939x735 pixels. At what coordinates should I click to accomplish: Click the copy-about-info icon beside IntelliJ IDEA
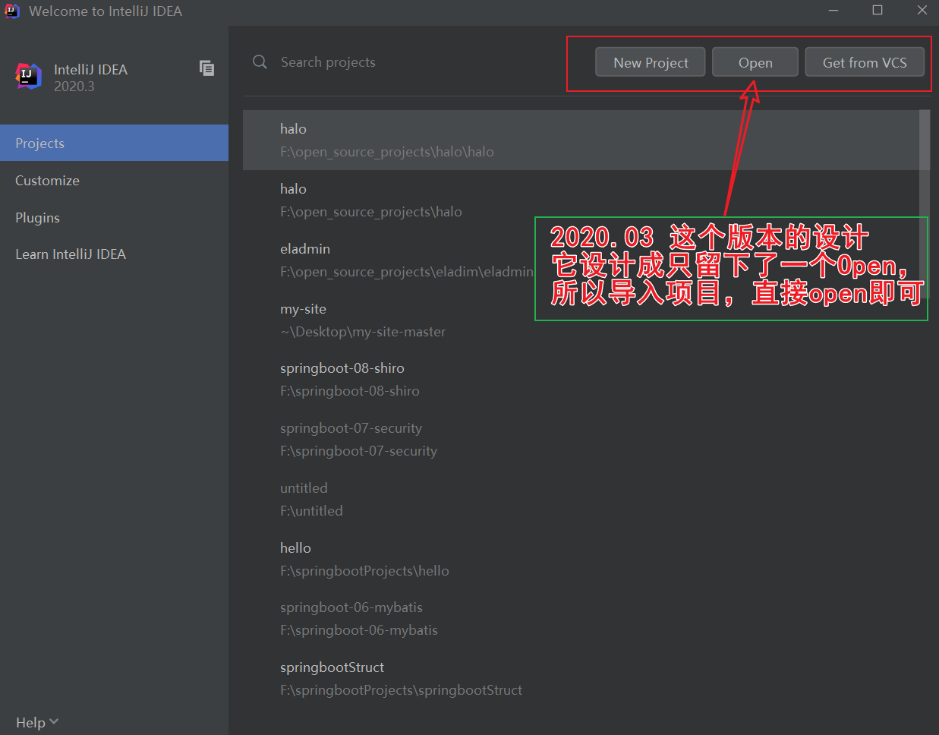click(x=206, y=68)
